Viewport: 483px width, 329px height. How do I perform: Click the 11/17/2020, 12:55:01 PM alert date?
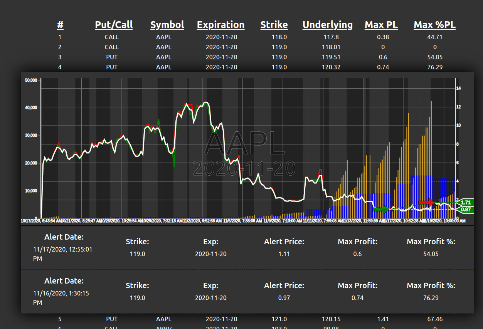click(63, 254)
